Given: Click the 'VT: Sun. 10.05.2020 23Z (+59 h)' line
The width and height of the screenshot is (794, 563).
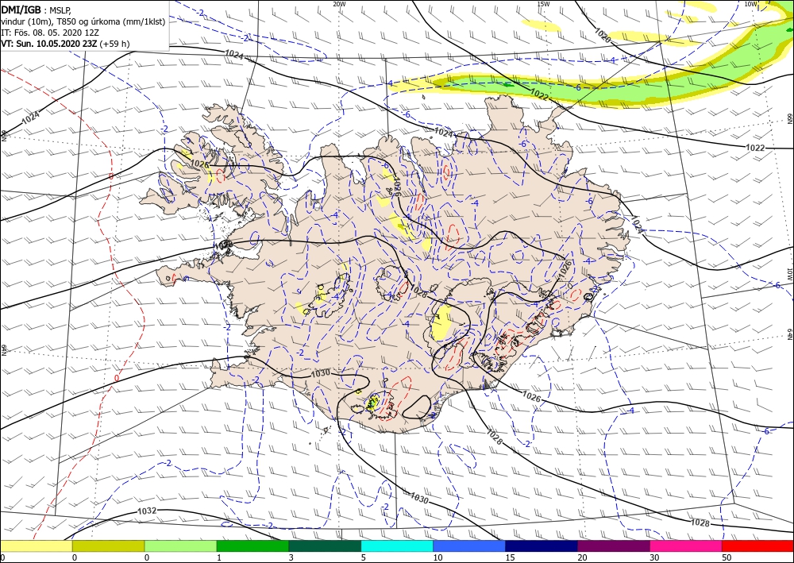Looking at the screenshot, I should [65, 44].
